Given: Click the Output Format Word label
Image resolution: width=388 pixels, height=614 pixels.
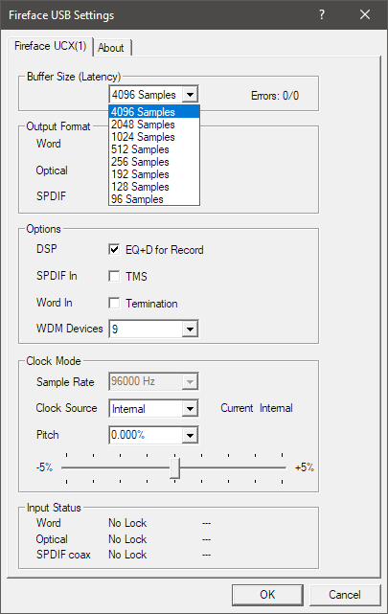Looking at the screenshot, I should pos(49,144).
